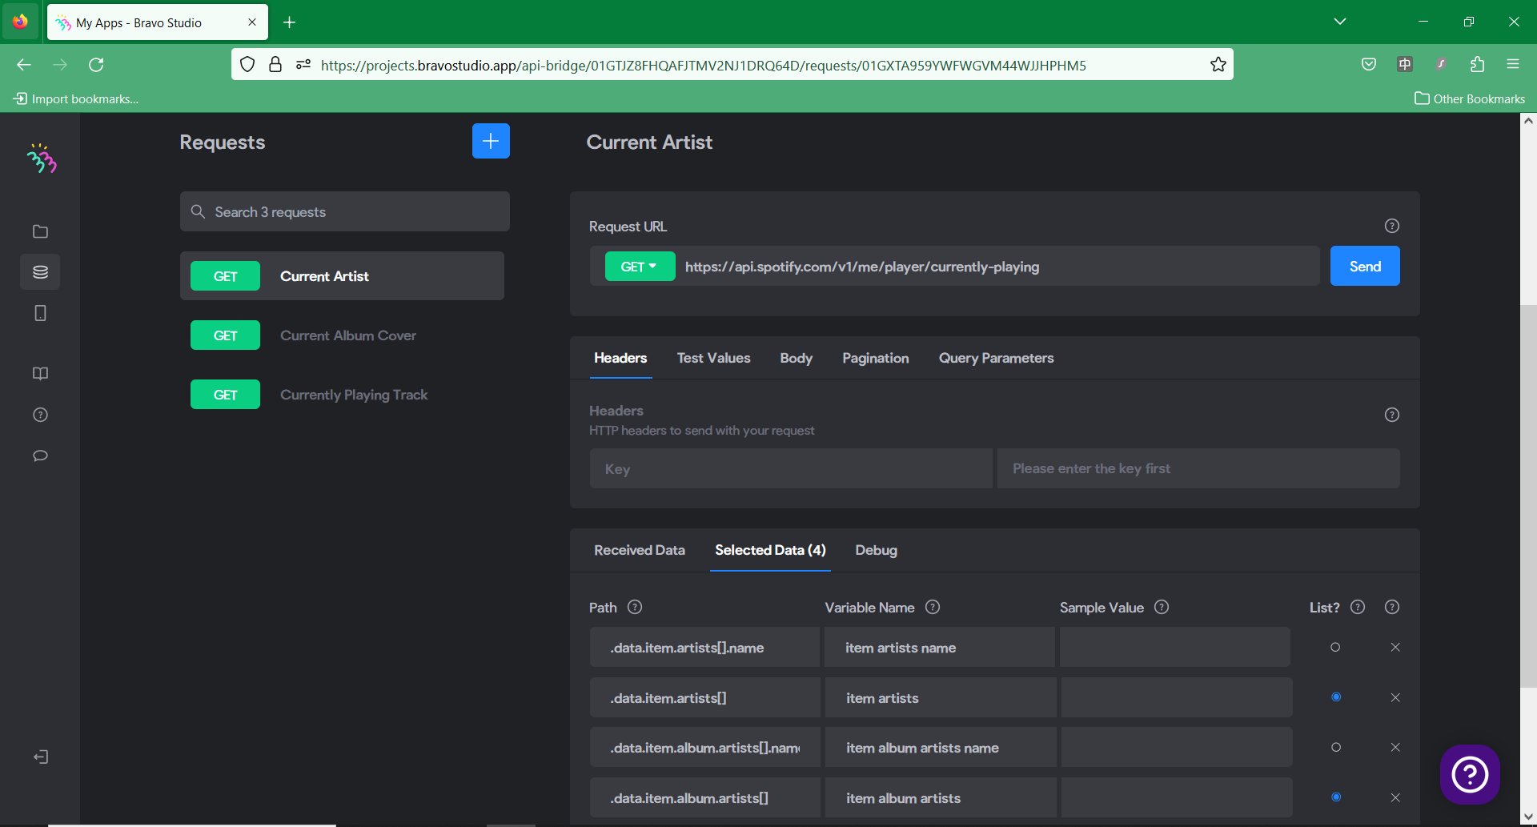Open Firefox extensions puzzle icon
Viewport: 1537px width, 827px height.
click(1477, 65)
